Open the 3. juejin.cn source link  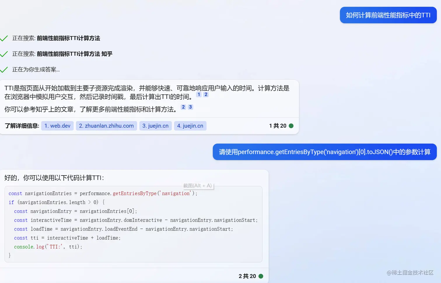coord(155,126)
